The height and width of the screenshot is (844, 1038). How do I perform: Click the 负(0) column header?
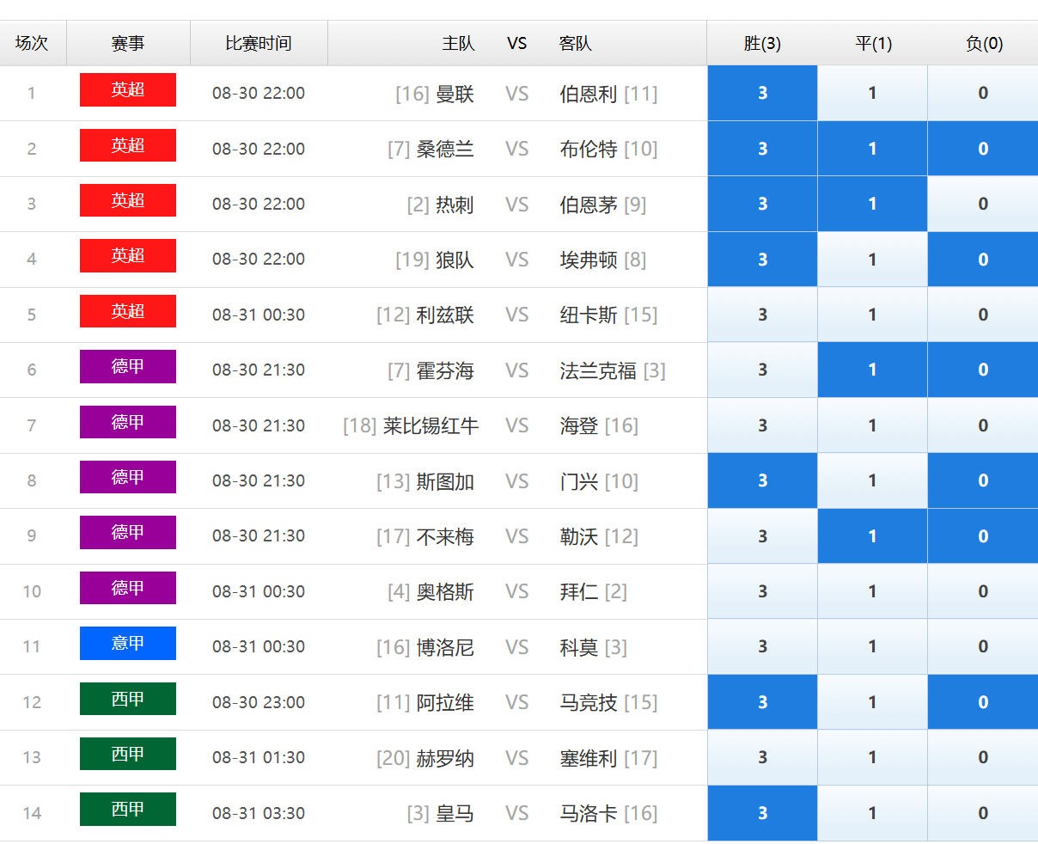tap(984, 43)
